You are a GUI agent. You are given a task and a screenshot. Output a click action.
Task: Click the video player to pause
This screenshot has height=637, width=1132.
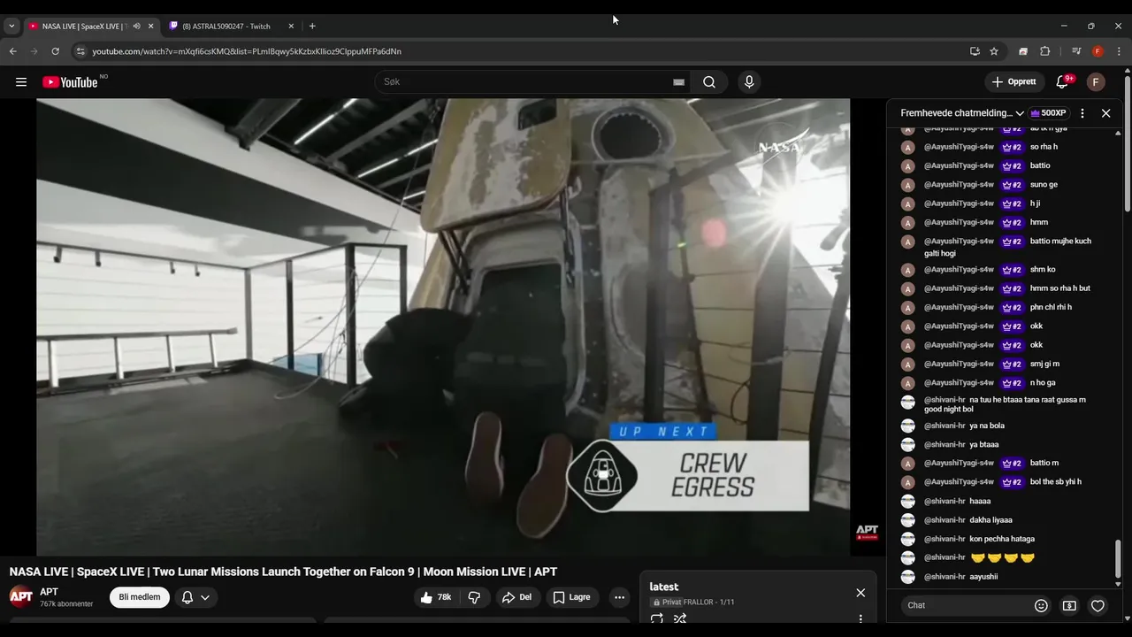point(443,326)
